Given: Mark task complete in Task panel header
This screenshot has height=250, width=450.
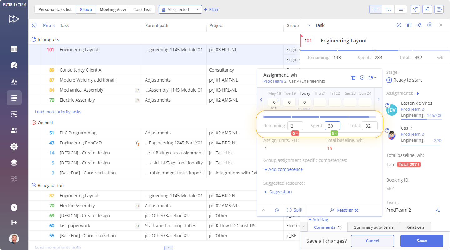Looking at the screenshot, I should 399,25.
